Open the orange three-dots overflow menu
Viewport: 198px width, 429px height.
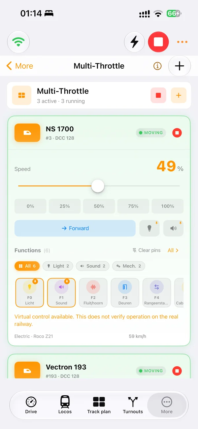coord(182,42)
